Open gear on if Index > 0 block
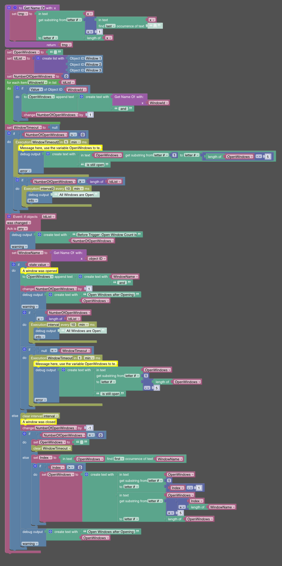 point(35,466)
